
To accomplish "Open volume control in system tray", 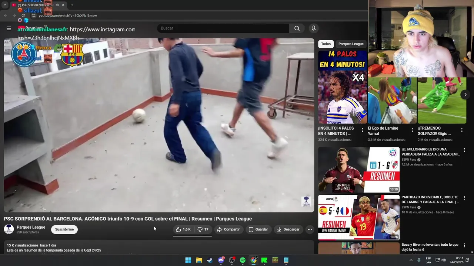I will click(x=444, y=260).
